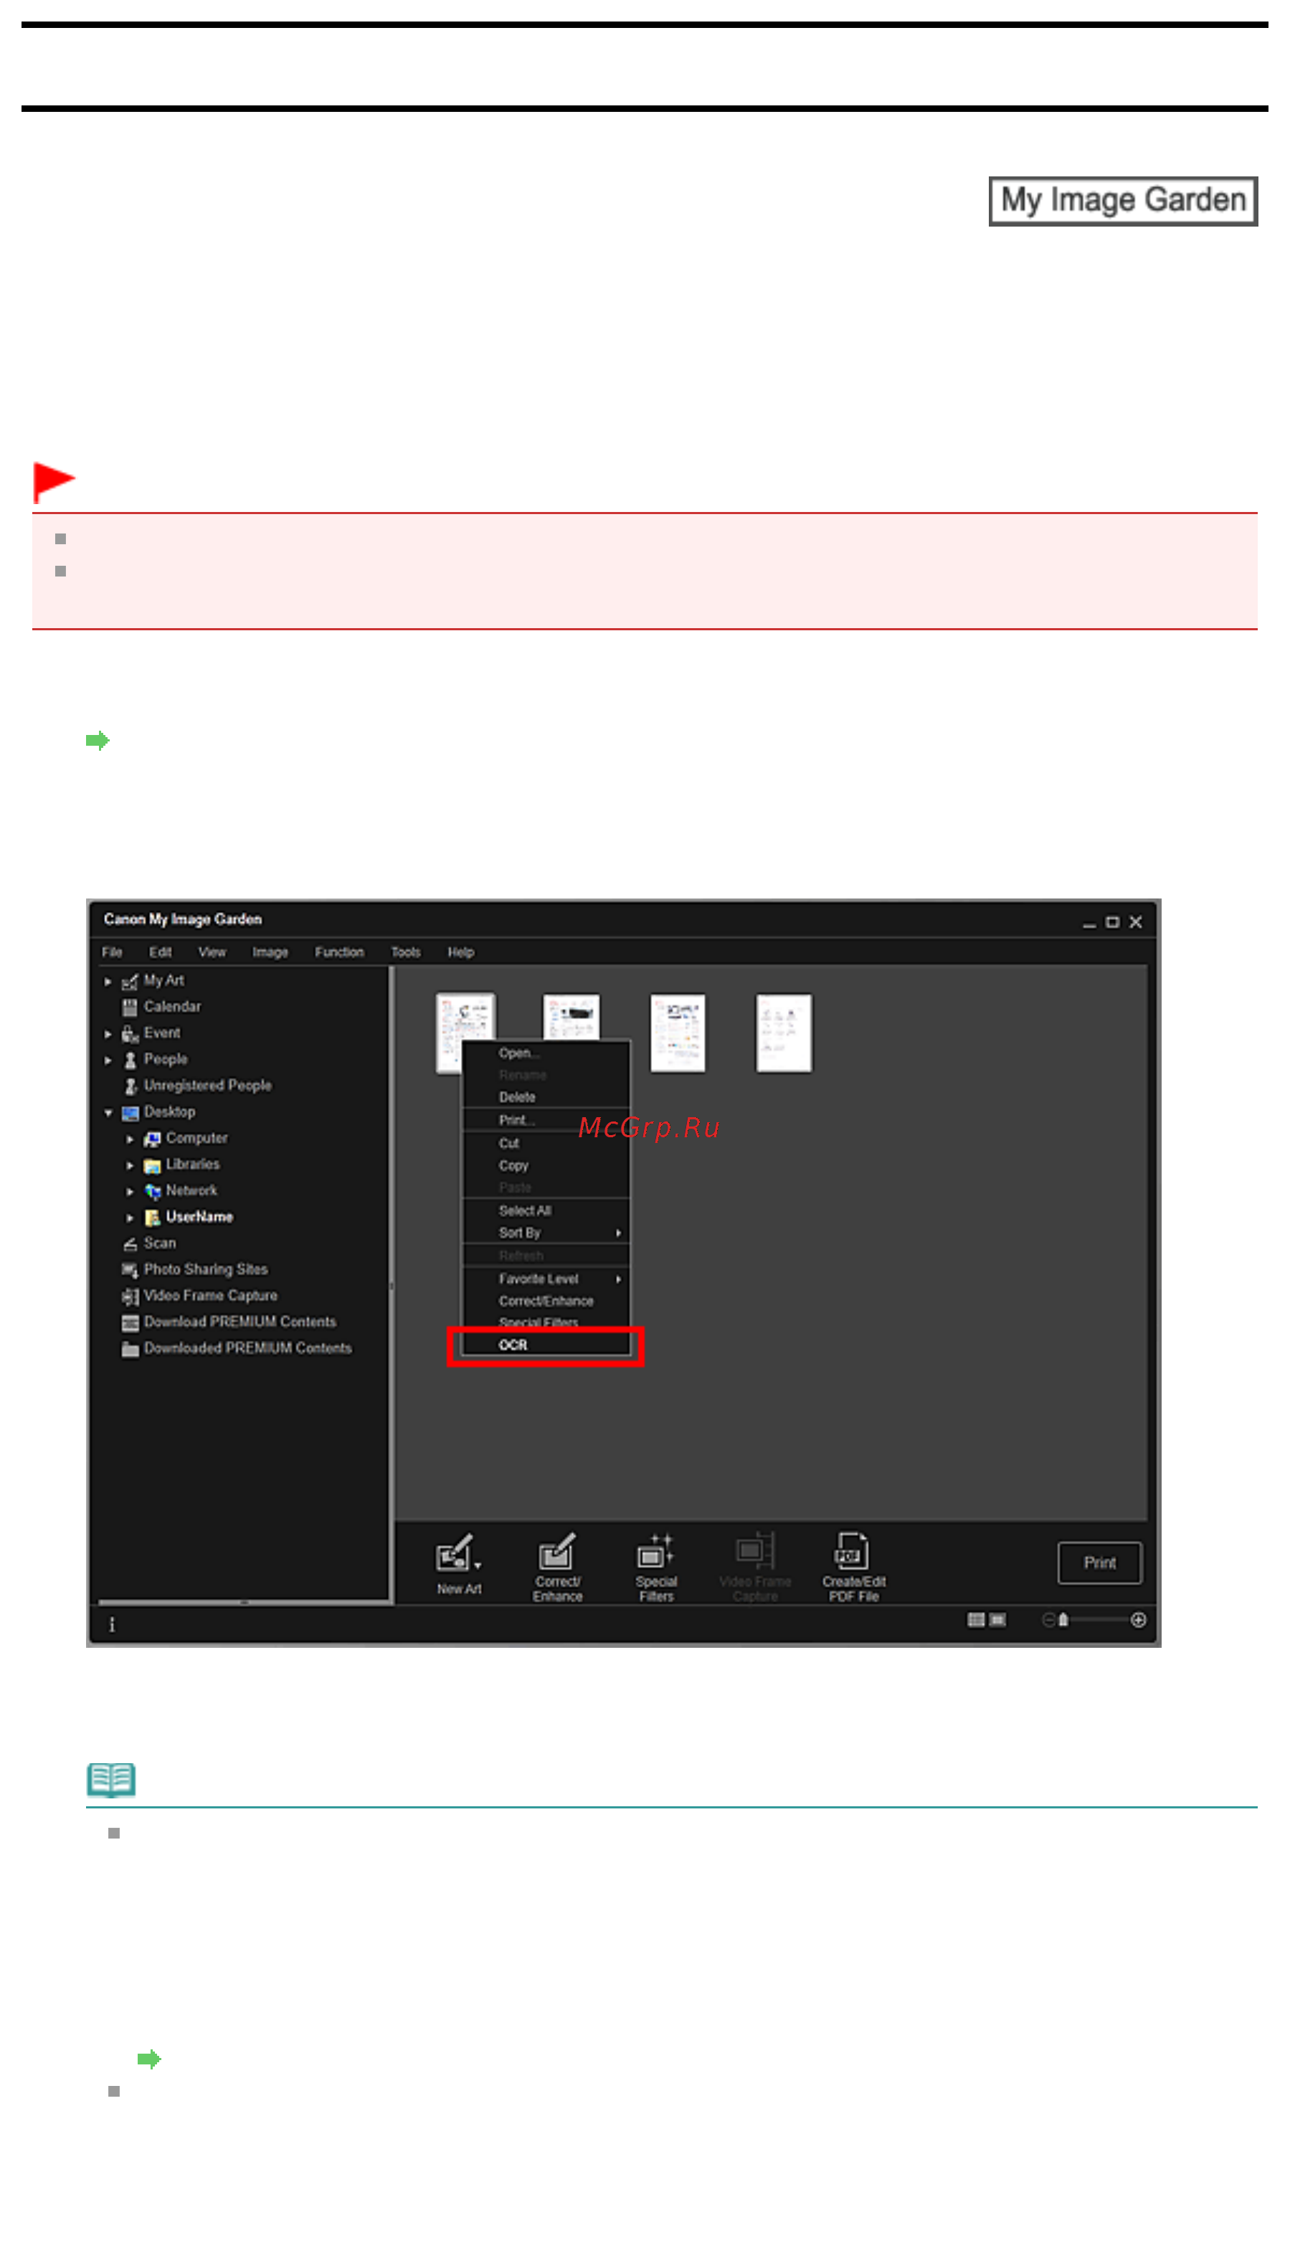Open the Edit menu
The width and height of the screenshot is (1290, 2253).
coord(161,952)
